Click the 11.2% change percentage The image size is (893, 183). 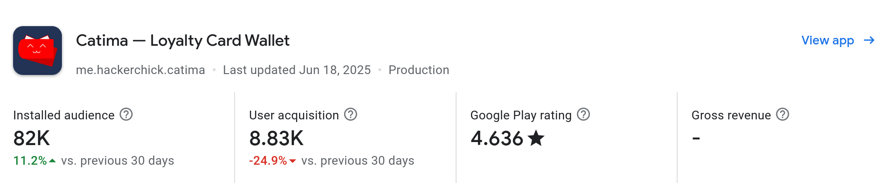tap(30, 161)
